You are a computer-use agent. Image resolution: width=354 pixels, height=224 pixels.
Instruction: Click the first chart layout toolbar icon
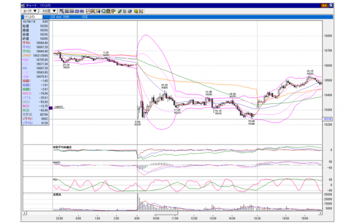[x=62, y=11]
